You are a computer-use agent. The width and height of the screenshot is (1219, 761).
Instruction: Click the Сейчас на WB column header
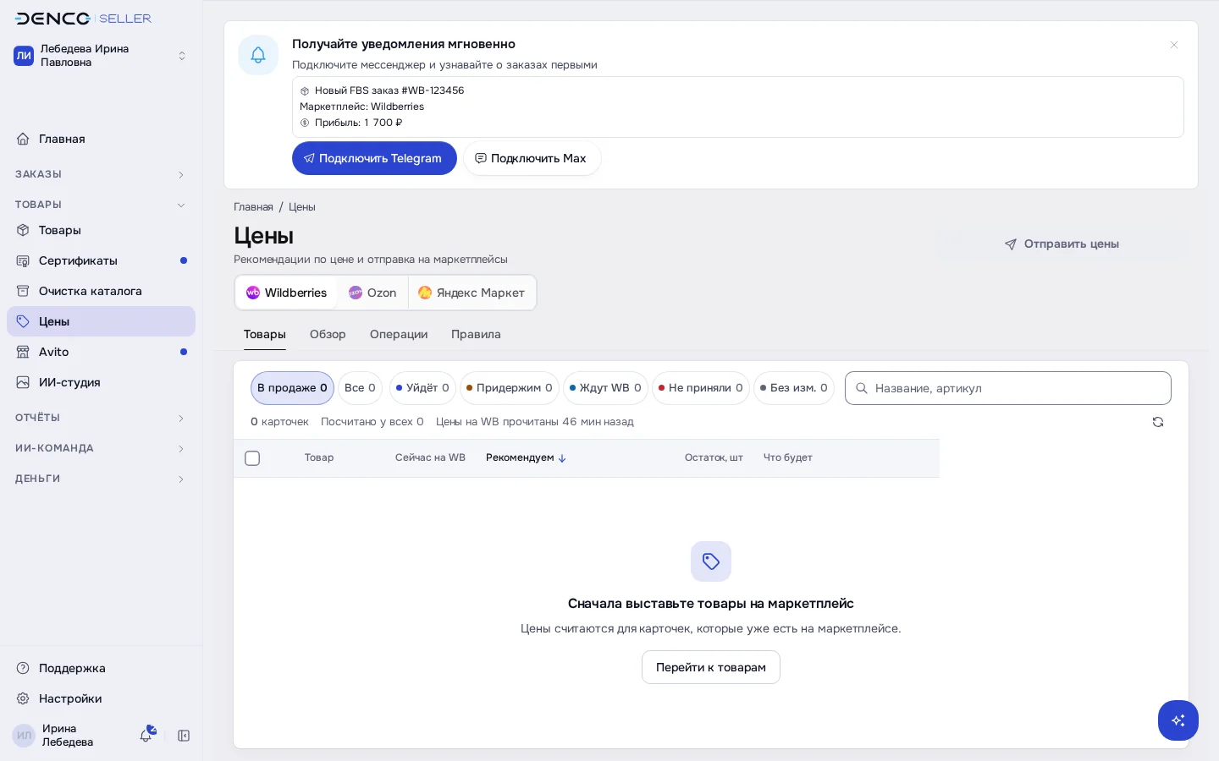[430, 457]
